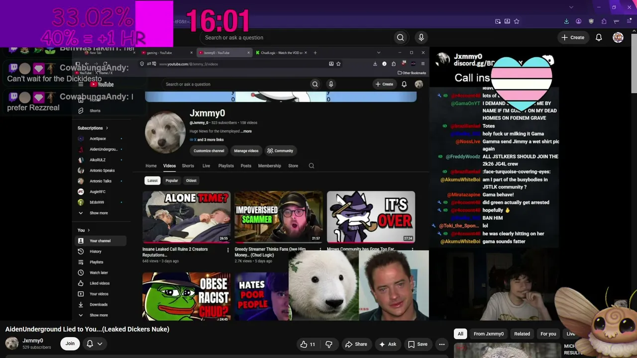This screenshot has width=637, height=358.
Task: Open options for the Insane Leaked Call video
Action: point(228,250)
